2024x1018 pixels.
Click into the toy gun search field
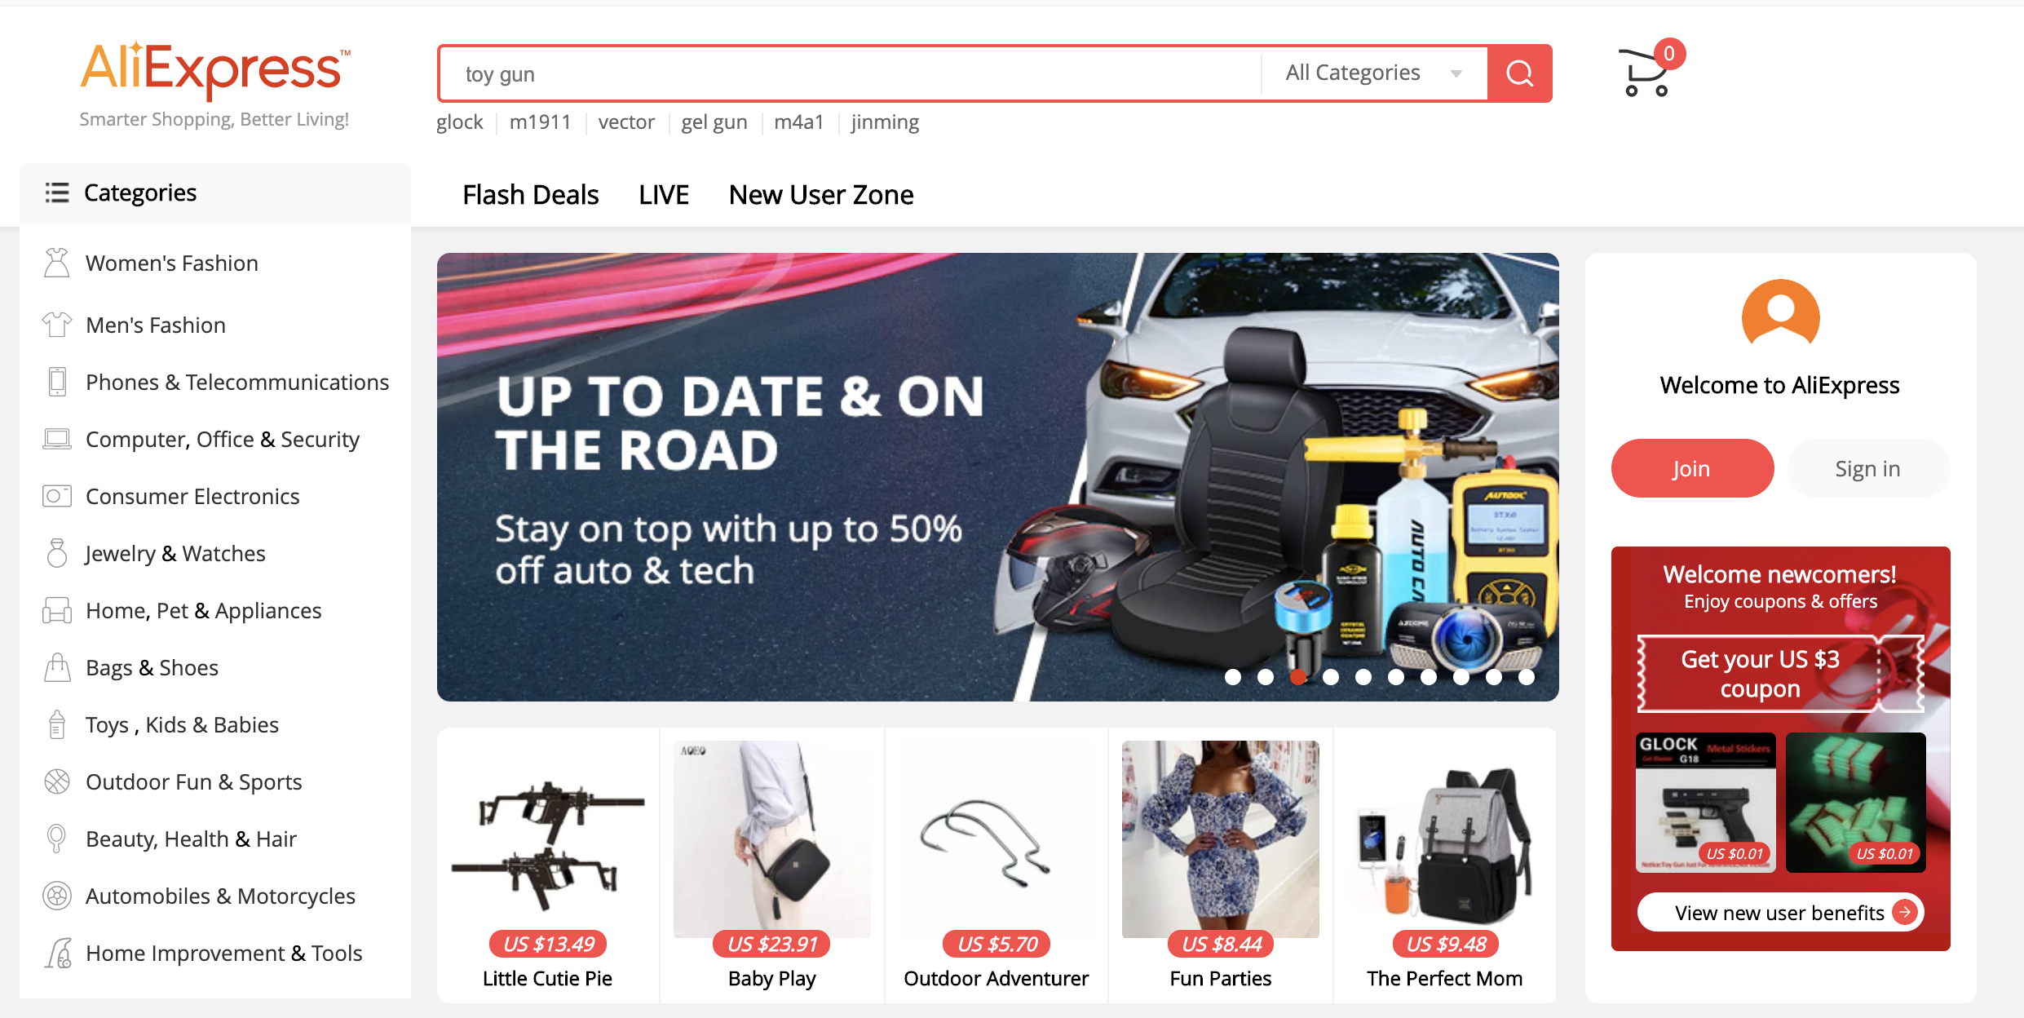click(851, 73)
